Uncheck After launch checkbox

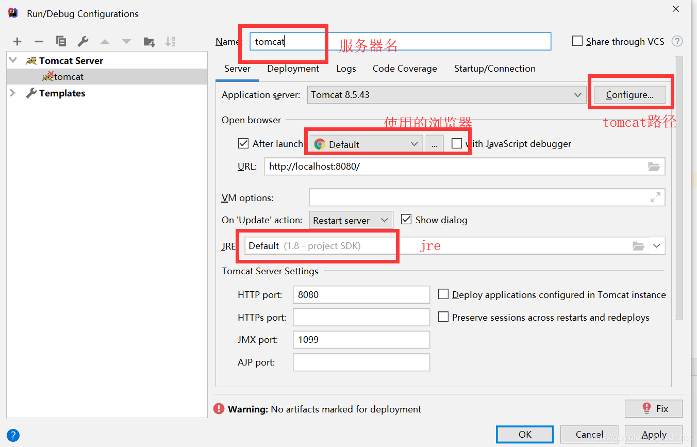point(243,143)
